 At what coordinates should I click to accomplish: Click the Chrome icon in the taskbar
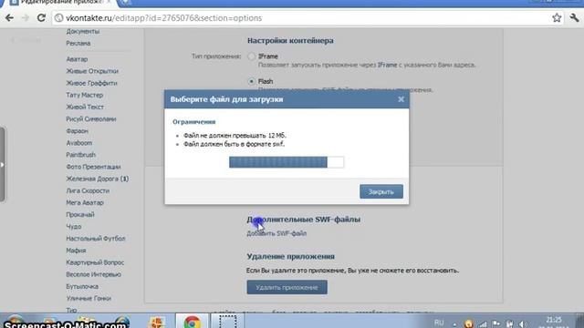[x=192, y=322]
